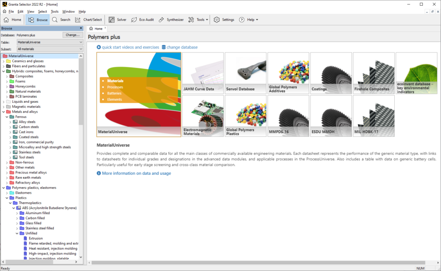Close the Browse panel
The width and height of the screenshot is (441, 271).
(81, 28)
